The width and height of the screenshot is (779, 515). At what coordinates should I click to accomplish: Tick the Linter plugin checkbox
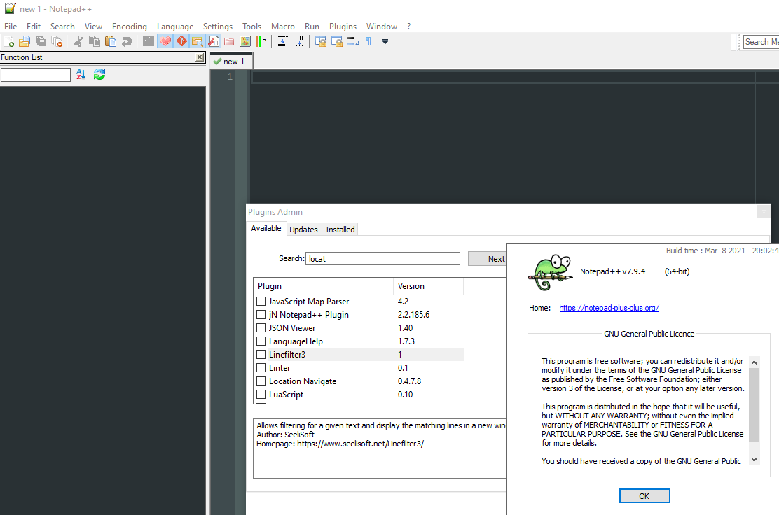click(x=261, y=367)
